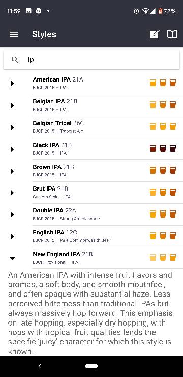Expand the American IPA 21A entry
This screenshot has width=183, height=377.
pos(12,84)
